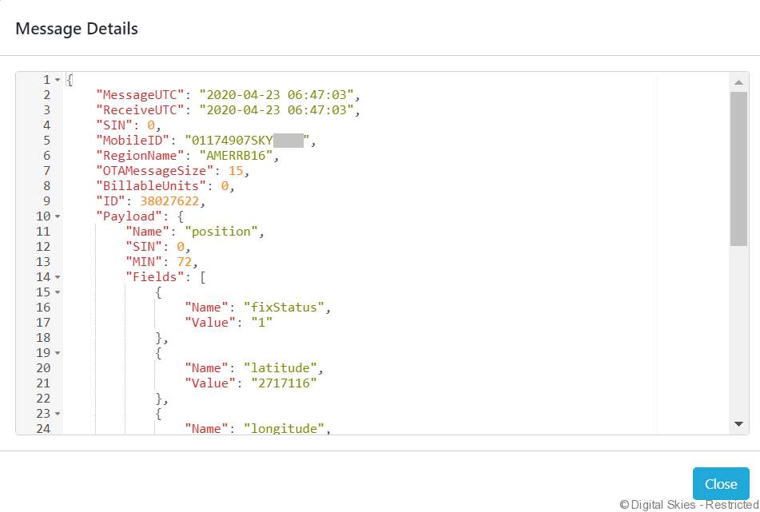Viewport: 760px width, 512px height.
Task: Collapse the "Fields" array fold arrow
Action: pyautogui.click(x=58, y=277)
